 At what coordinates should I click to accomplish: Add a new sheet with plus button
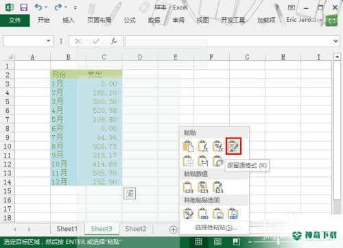(x=174, y=230)
